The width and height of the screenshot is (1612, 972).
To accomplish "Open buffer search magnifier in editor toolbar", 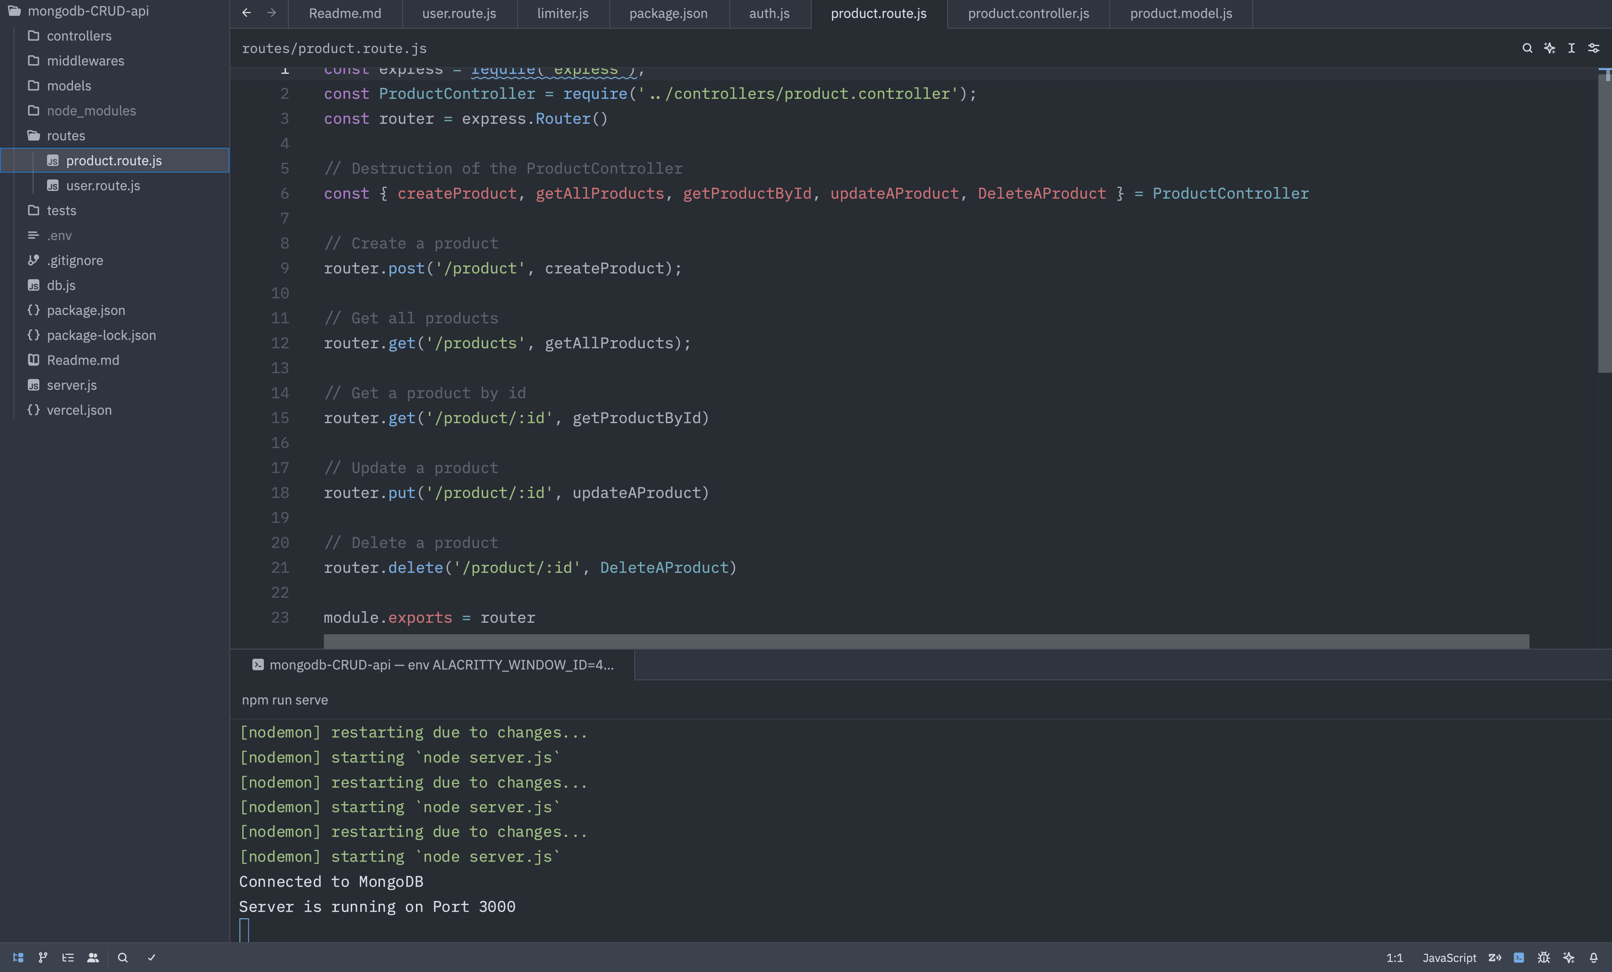I will [x=1527, y=48].
